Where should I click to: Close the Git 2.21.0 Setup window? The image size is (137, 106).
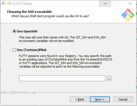pyautogui.click(x=130, y=4)
